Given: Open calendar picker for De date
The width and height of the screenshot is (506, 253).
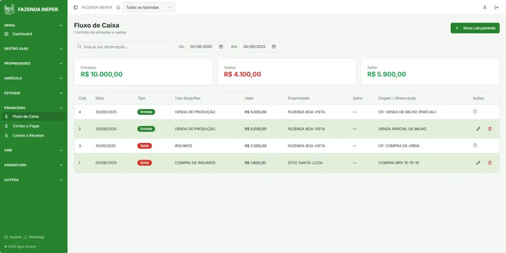Looking at the screenshot, I should [221, 46].
